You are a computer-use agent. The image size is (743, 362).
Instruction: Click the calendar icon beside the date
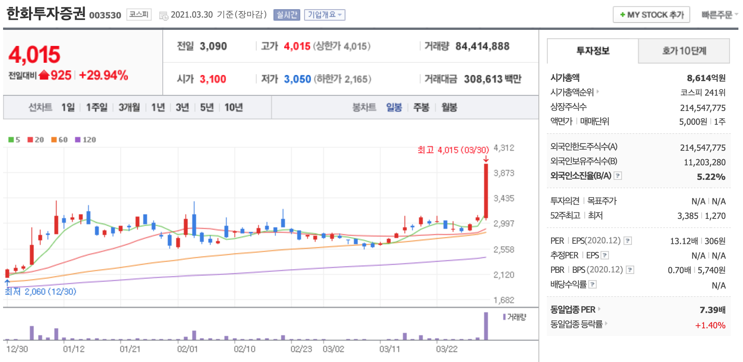pyautogui.click(x=164, y=16)
